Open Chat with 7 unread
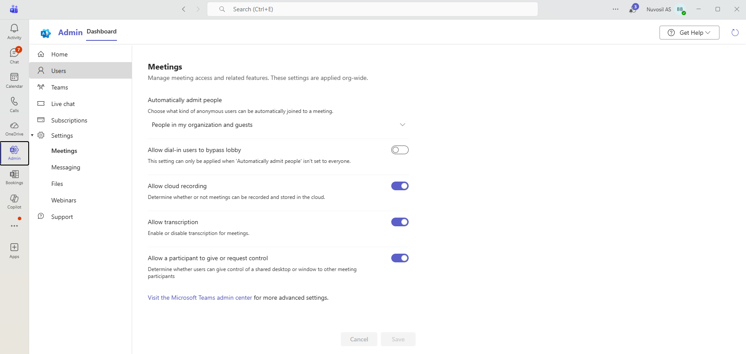The width and height of the screenshot is (746, 354). tap(14, 56)
